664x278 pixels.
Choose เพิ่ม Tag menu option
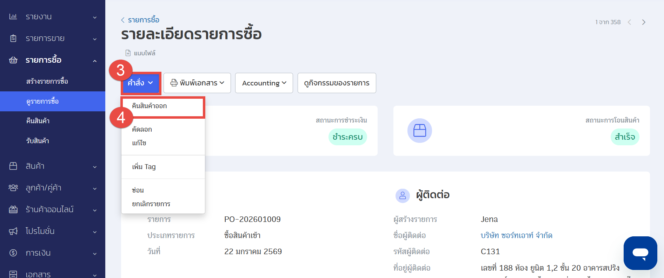144,167
